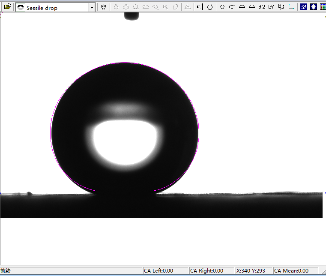The image size is (326, 276).
Task: Select the L-Y Young-Laplace fitting icon
Action: point(271,7)
